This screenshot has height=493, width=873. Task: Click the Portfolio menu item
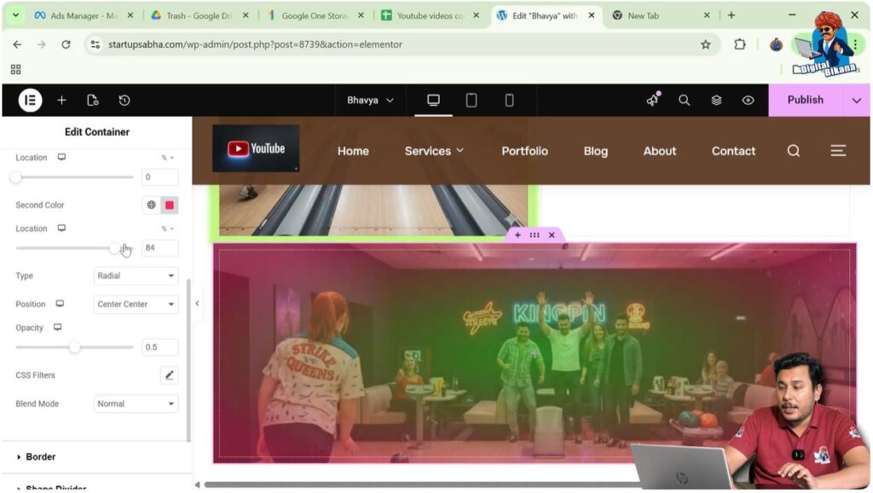click(524, 151)
